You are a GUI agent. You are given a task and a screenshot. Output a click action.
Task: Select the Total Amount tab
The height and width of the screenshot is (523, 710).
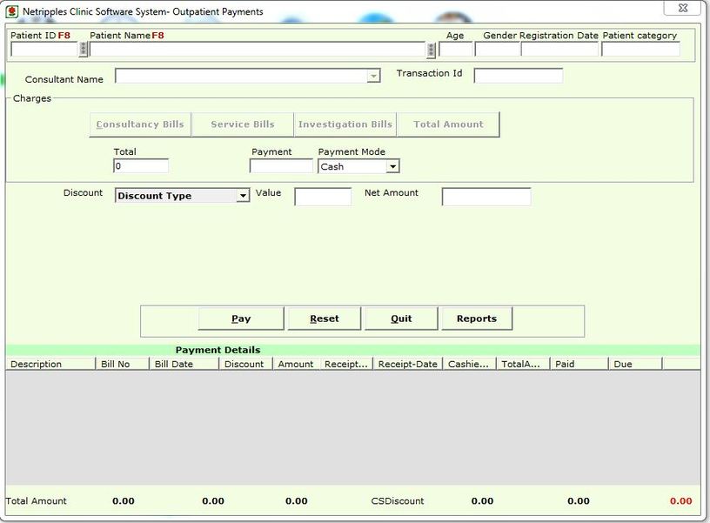coord(448,124)
